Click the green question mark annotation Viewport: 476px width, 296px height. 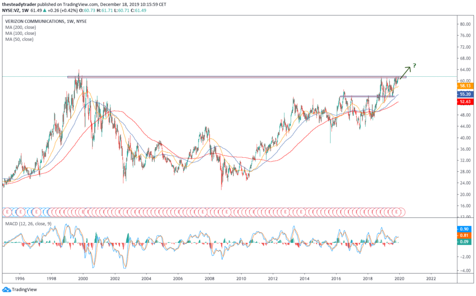point(413,66)
